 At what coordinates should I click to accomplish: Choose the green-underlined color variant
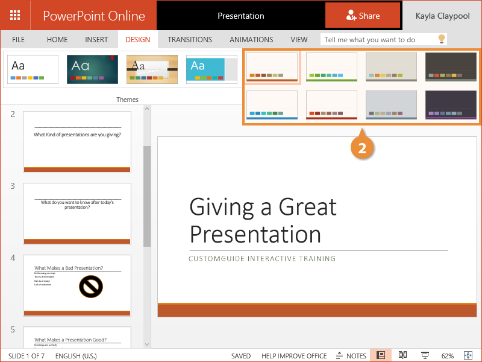pyautogui.click(x=331, y=67)
